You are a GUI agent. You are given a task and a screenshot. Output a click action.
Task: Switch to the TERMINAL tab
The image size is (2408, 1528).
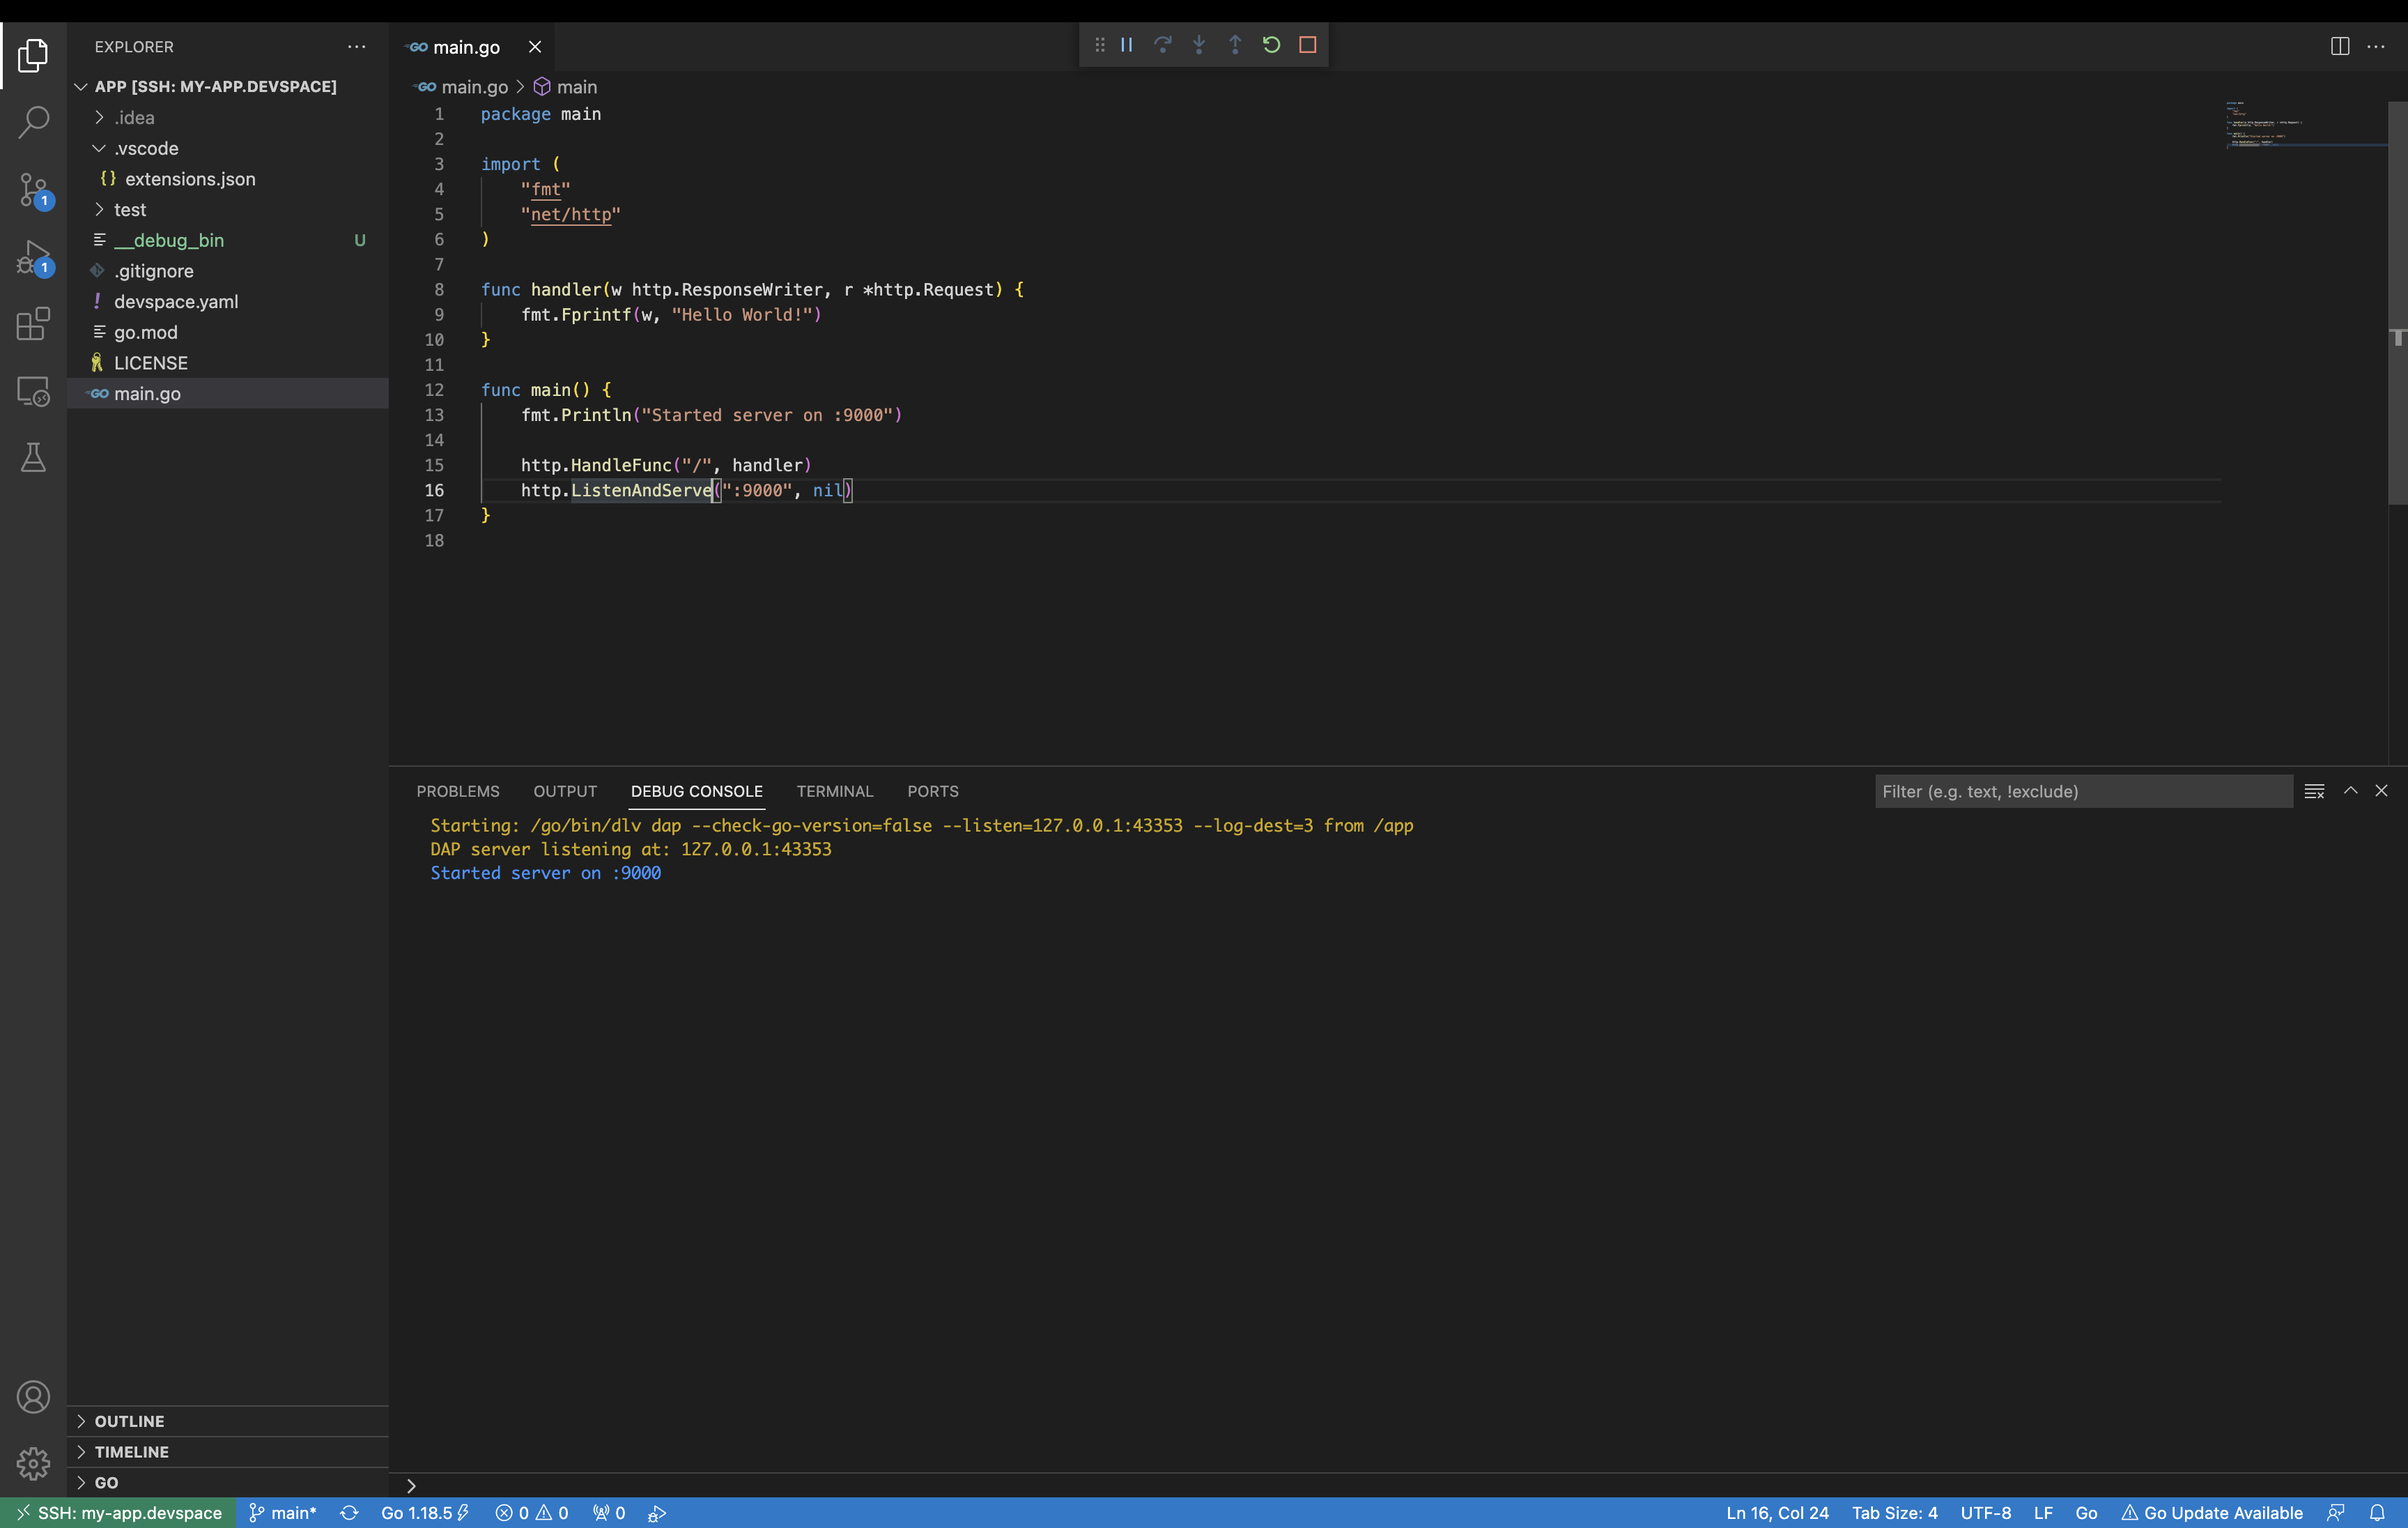coord(835,791)
